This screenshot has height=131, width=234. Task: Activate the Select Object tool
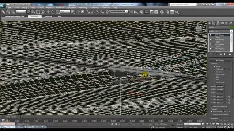coord(29,12)
